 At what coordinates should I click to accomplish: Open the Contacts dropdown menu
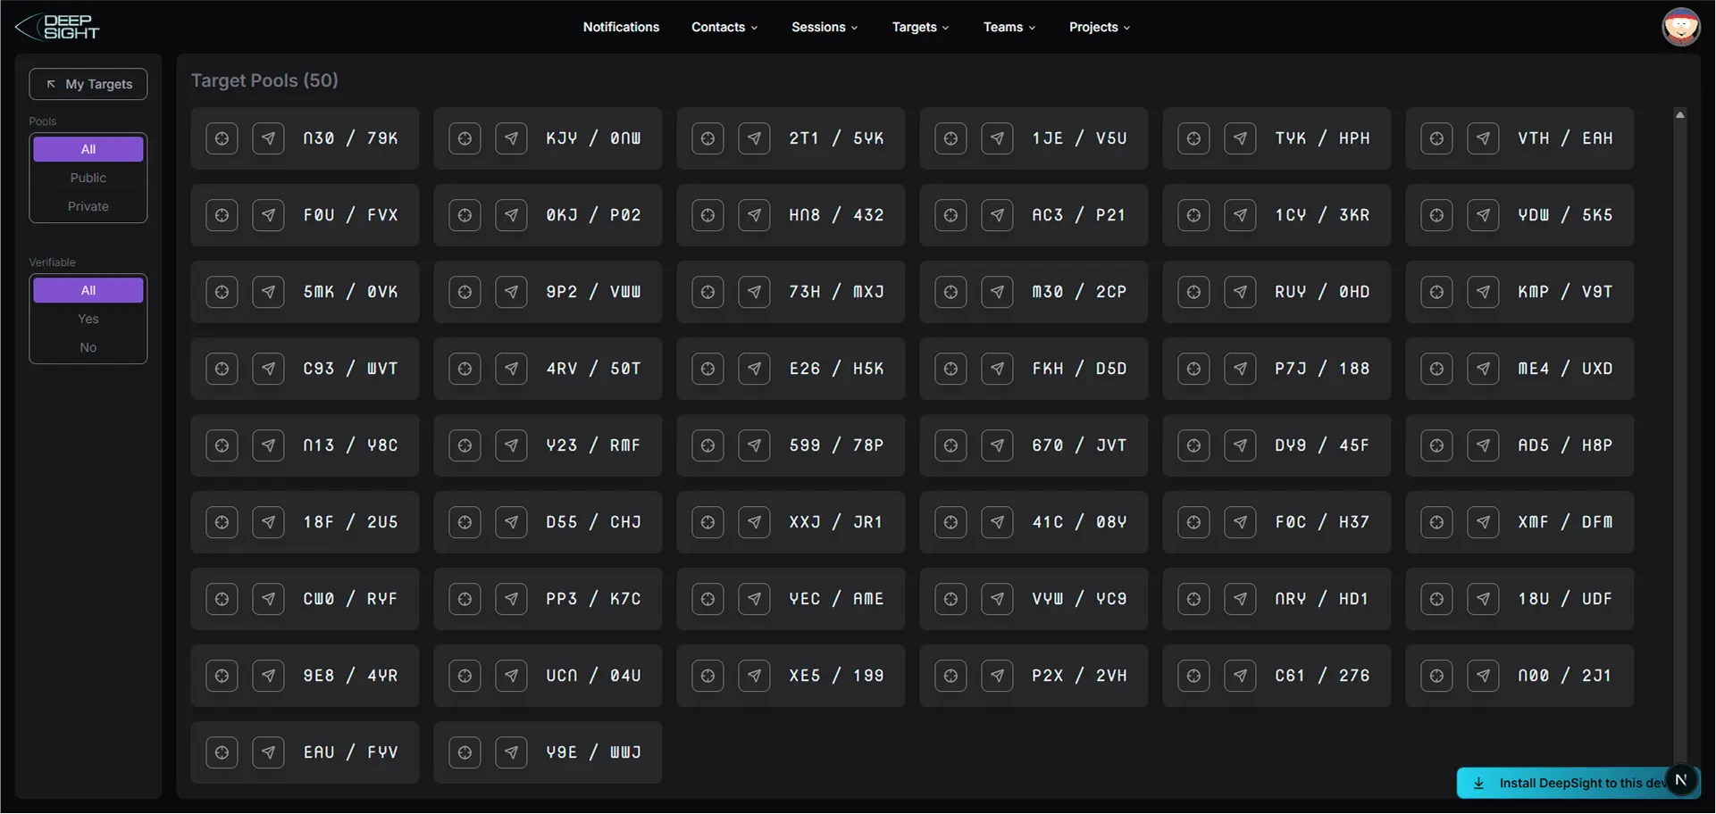(x=724, y=27)
